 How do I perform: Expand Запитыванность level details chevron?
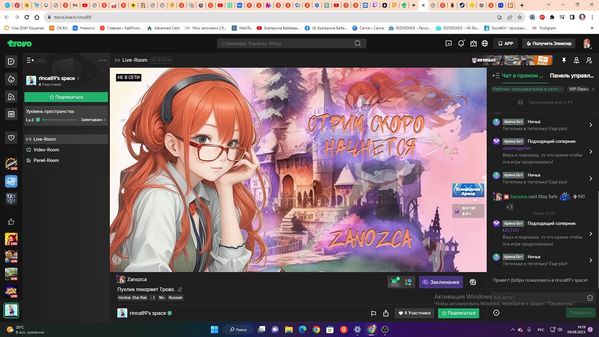(x=104, y=120)
